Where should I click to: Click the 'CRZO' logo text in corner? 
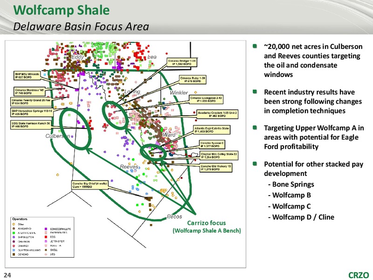pyautogui.click(x=359, y=275)
